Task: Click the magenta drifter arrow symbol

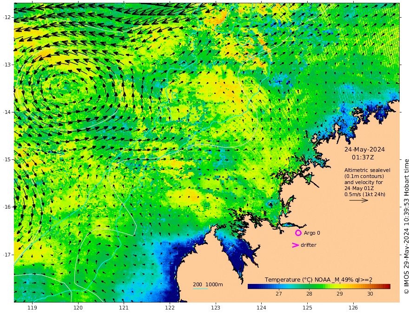Action: [295, 245]
